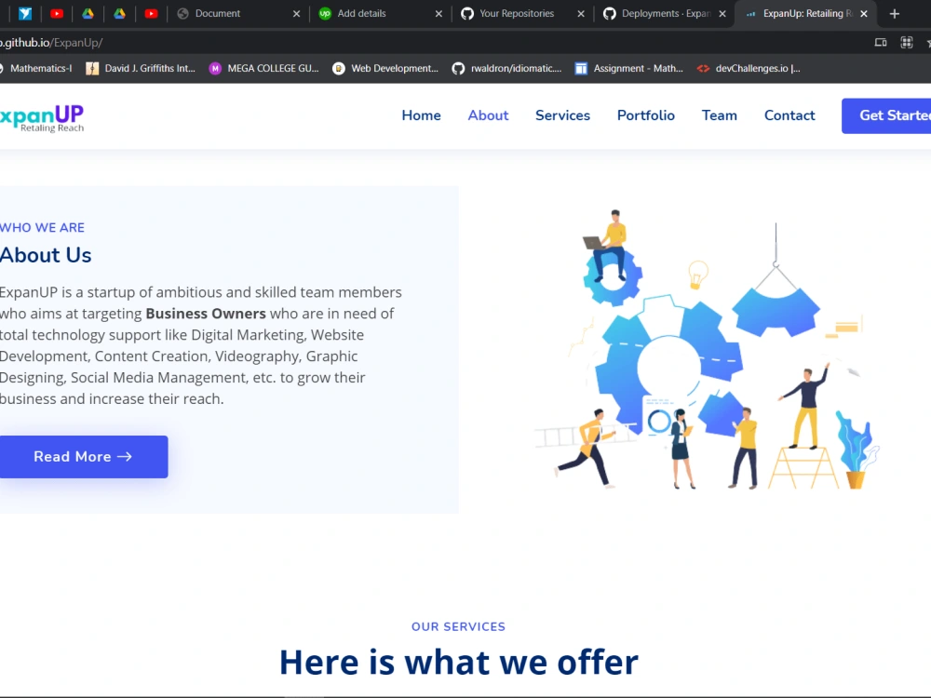Click the Here is what we offer heading
Viewport: 931px width, 698px height.
[x=458, y=662]
